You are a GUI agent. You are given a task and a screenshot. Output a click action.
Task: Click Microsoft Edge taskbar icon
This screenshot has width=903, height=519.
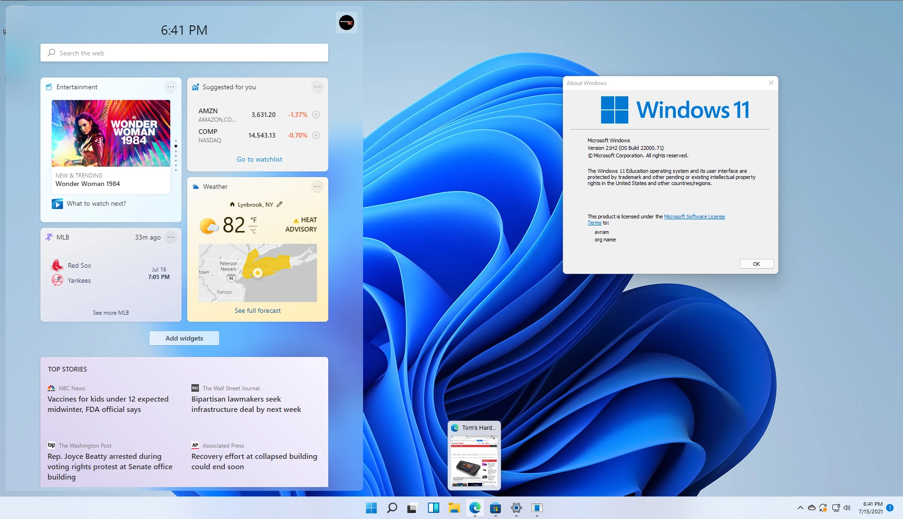[475, 508]
